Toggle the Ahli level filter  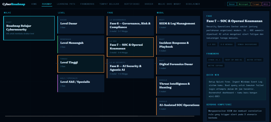[x=266, y=4]
